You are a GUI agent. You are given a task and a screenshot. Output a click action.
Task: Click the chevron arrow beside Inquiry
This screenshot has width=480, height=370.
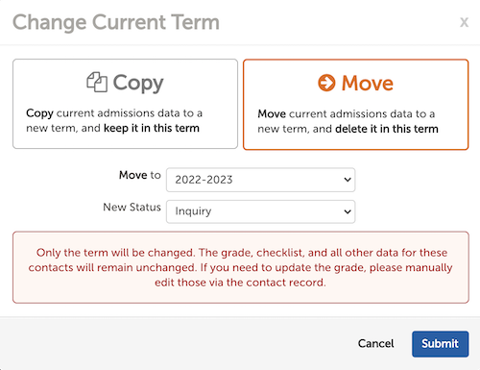(x=348, y=211)
